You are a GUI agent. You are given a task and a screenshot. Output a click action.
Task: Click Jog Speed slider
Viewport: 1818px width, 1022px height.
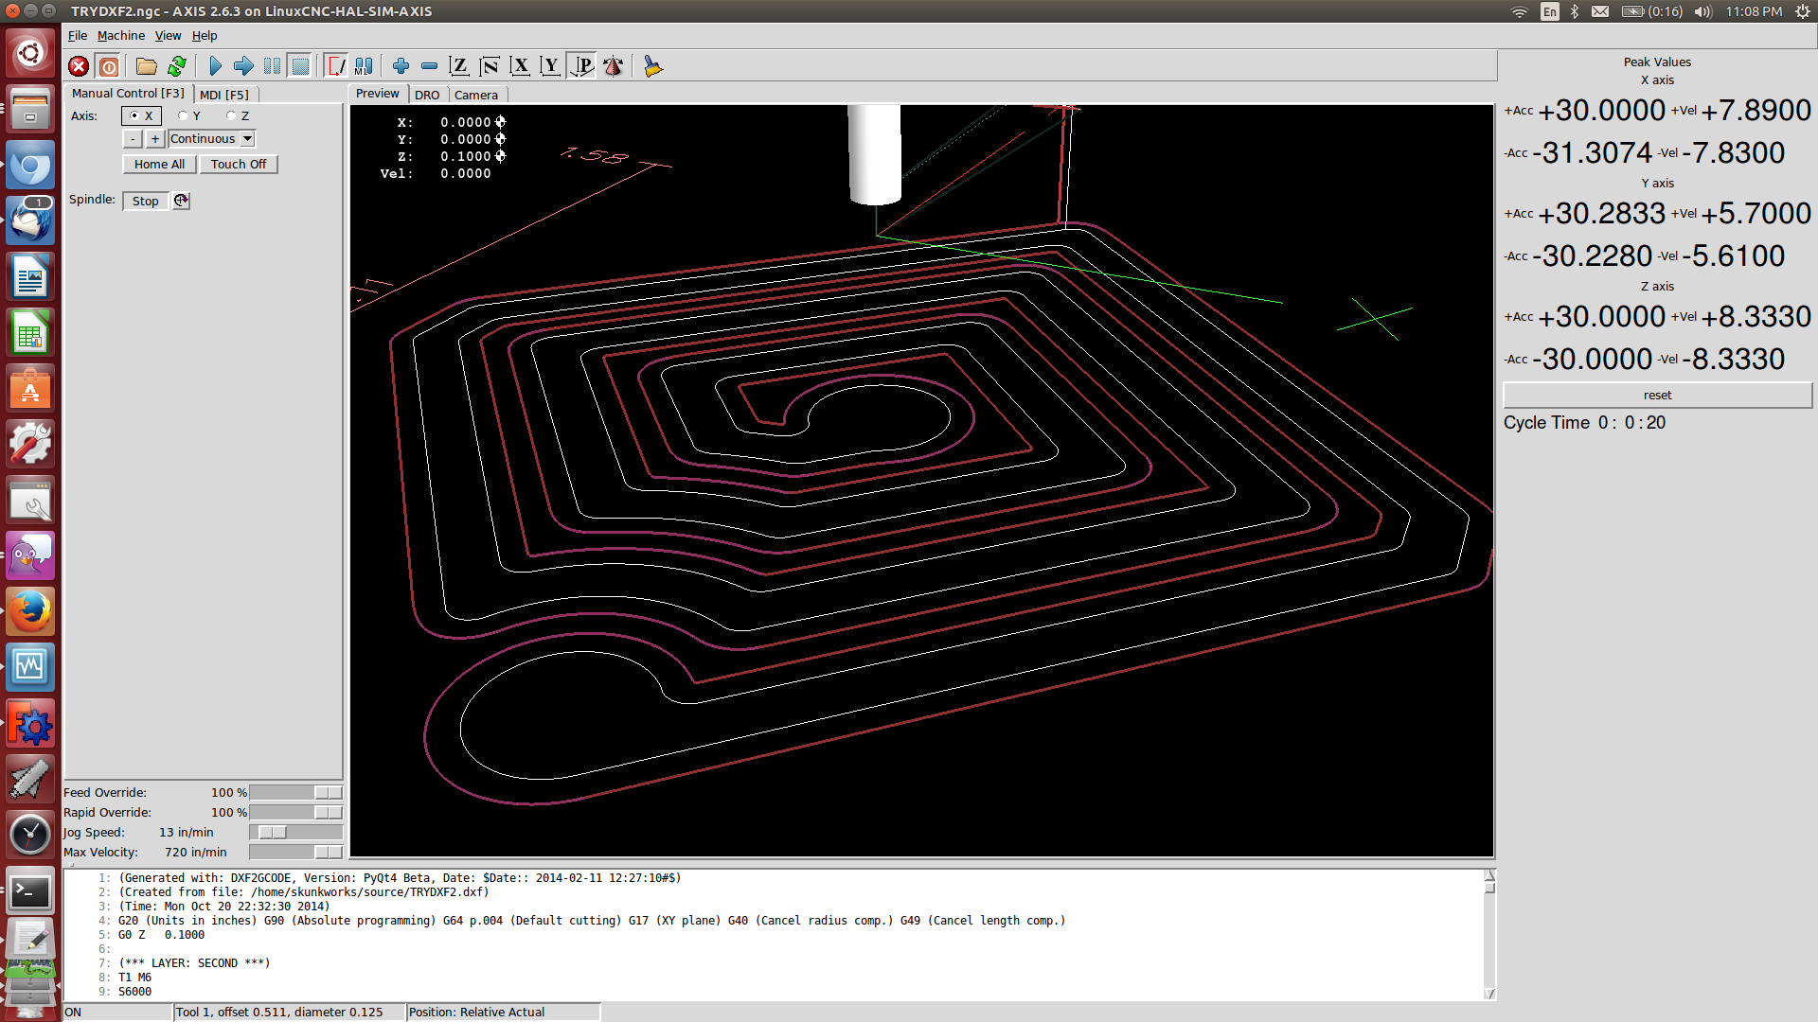(x=295, y=832)
